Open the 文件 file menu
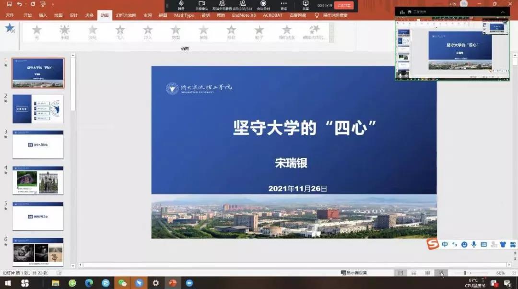The height and width of the screenshot is (289, 518). tap(10, 15)
